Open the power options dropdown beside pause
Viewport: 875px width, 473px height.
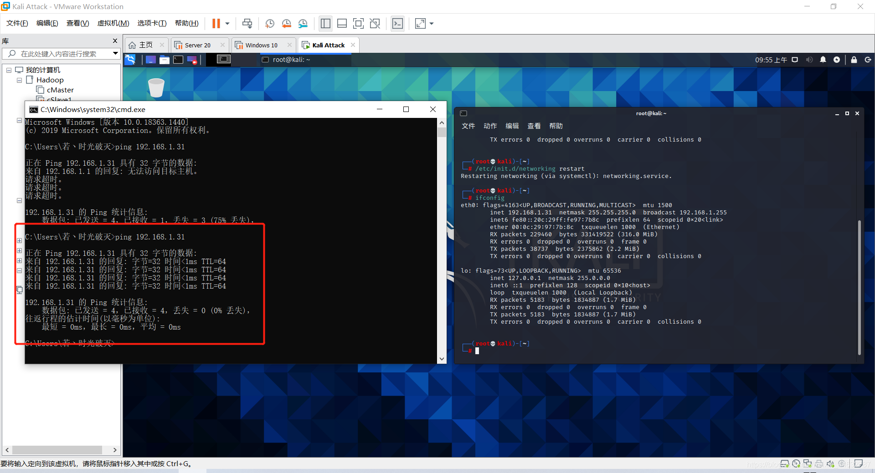pyautogui.click(x=227, y=23)
